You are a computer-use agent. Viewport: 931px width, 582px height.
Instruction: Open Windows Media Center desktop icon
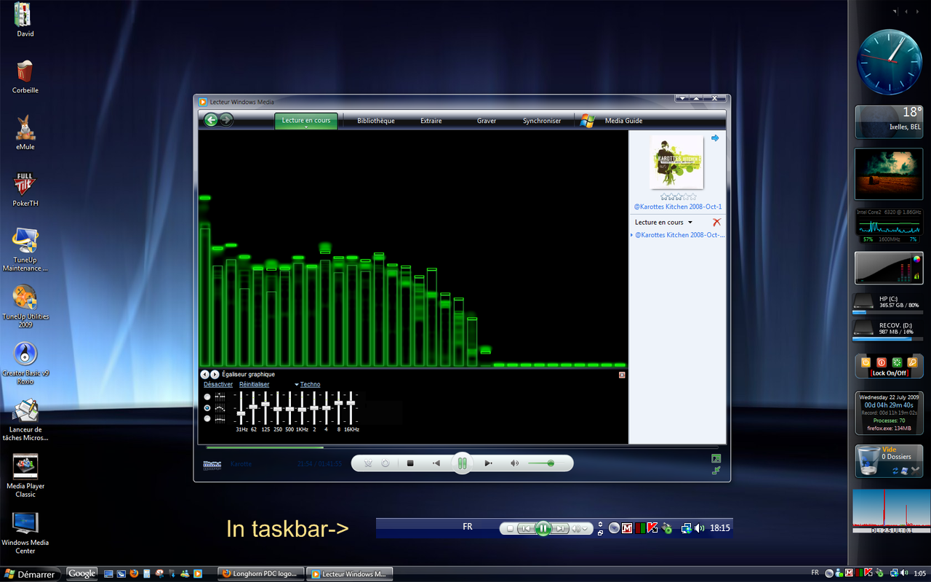coord(25,533)
